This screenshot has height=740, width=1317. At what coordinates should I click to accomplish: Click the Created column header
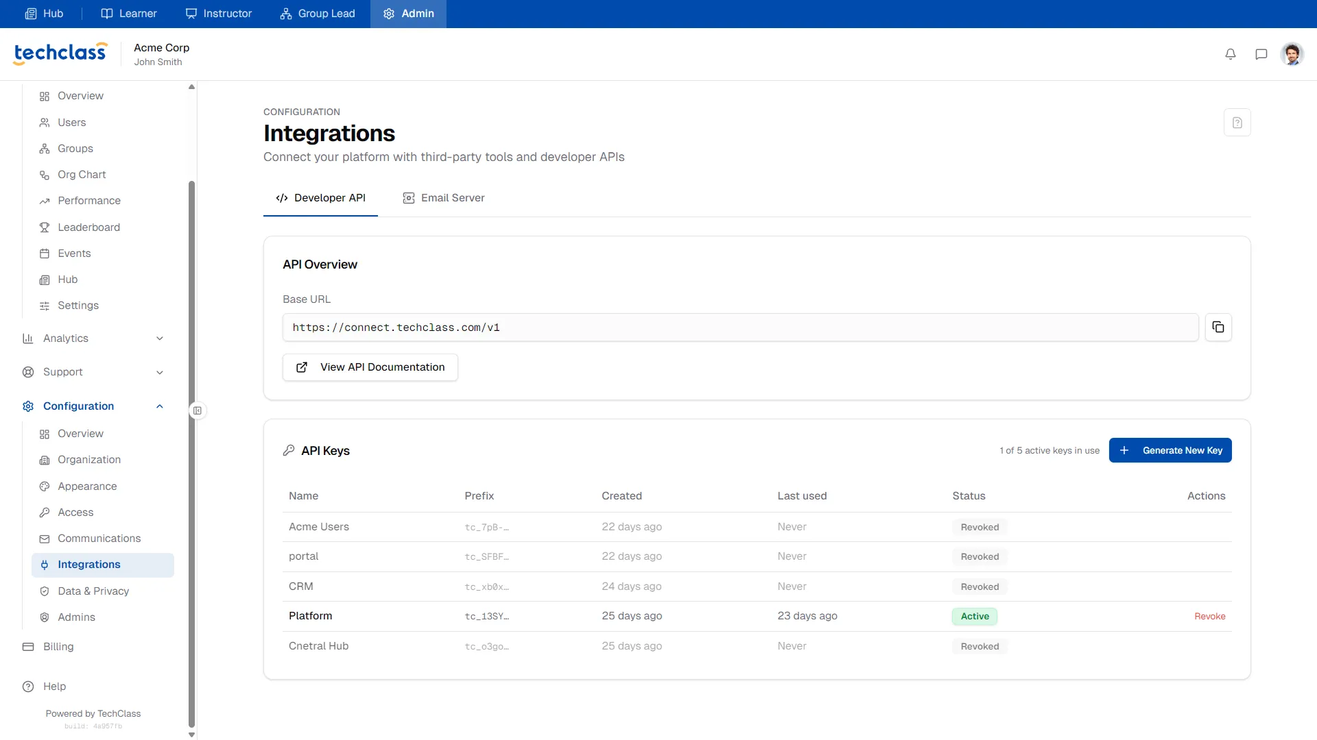[622, 496]
